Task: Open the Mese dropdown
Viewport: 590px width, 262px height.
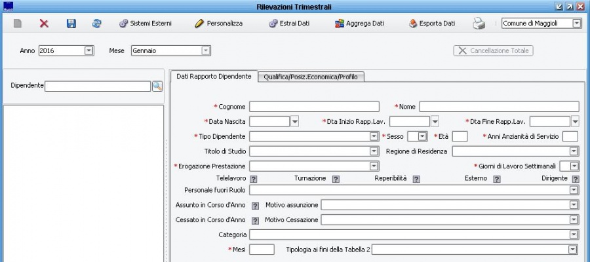Action: coord(205,50)
